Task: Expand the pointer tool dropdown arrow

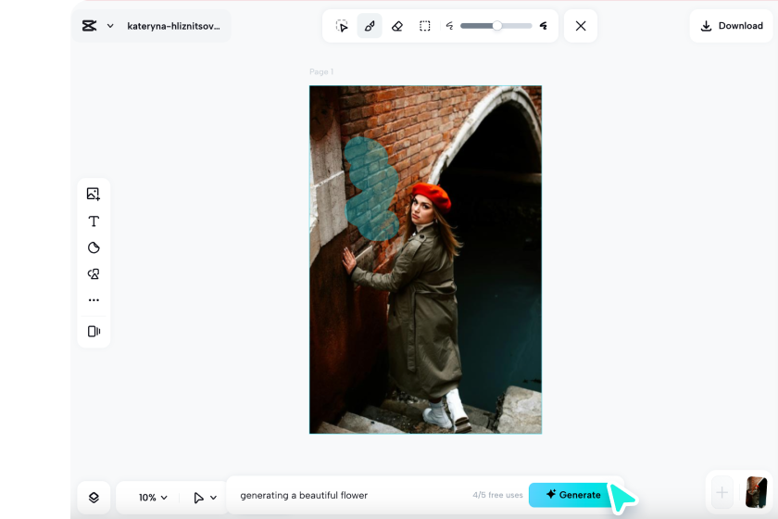Action: point(213,498)
